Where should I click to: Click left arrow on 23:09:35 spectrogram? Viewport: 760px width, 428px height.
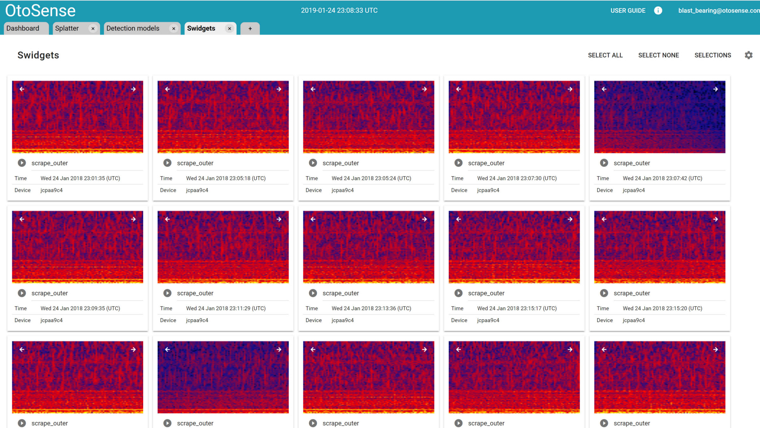[x=22, y=219]
